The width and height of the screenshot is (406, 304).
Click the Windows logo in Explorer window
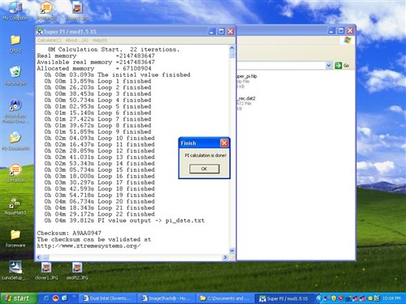click(348, 41)
